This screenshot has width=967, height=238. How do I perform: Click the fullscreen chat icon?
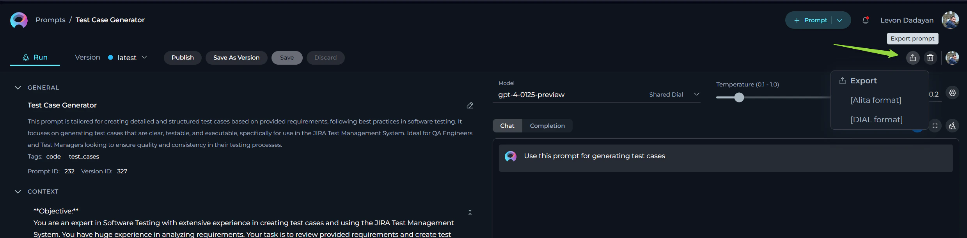(935, 126)
